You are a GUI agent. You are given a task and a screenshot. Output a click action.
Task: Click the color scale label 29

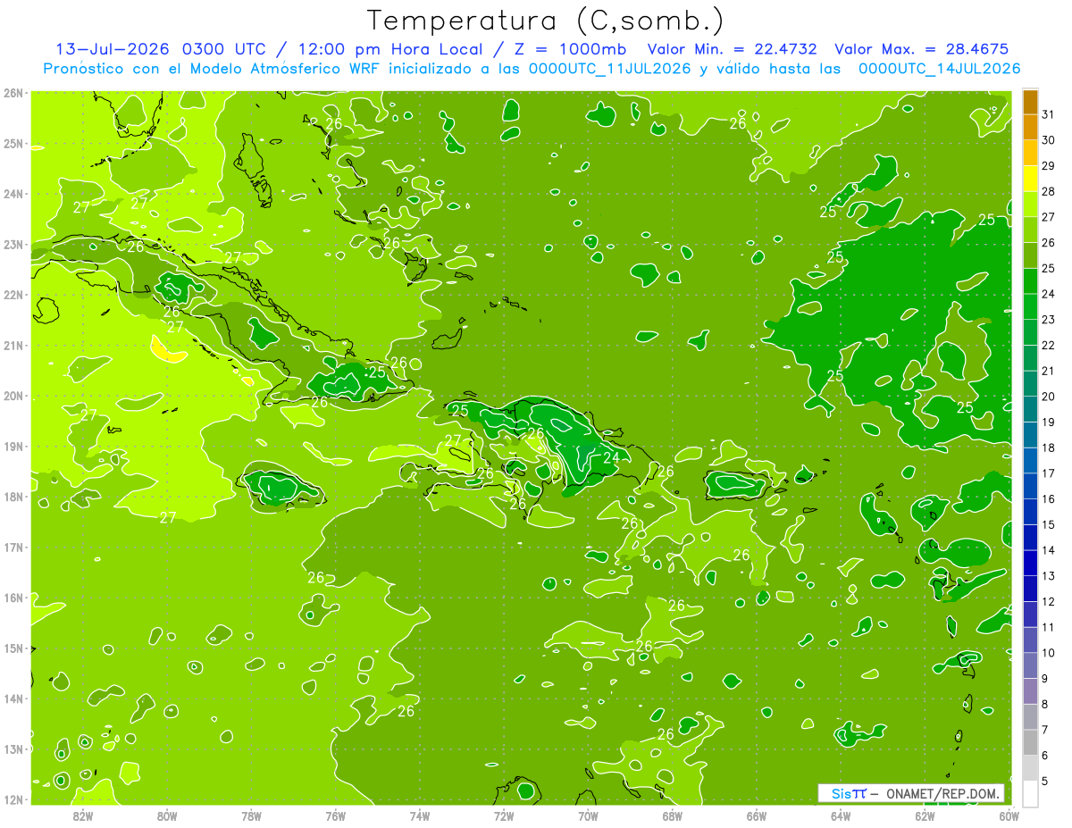[x=1049, y=166]
